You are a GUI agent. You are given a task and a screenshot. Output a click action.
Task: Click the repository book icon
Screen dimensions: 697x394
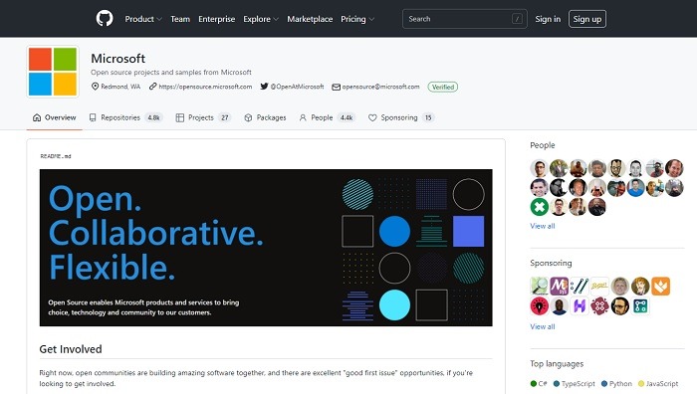[x=93, y=117]
